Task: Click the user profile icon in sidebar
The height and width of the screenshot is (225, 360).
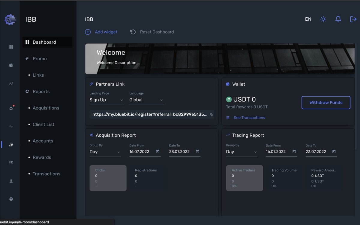Action: (x=11, y=181)
